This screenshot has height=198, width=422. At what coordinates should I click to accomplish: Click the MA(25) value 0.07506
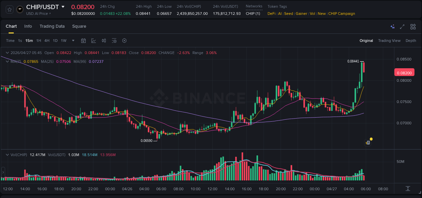[x=63, y=61]
